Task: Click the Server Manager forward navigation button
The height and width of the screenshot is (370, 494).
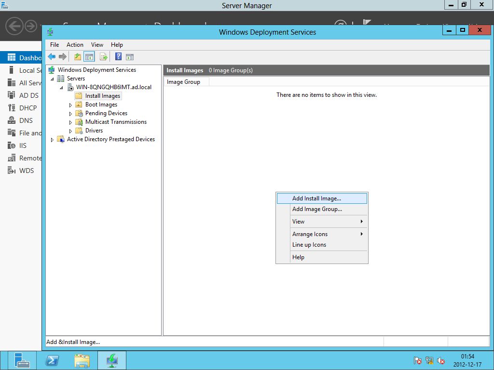Action: [x=31, y=26]
